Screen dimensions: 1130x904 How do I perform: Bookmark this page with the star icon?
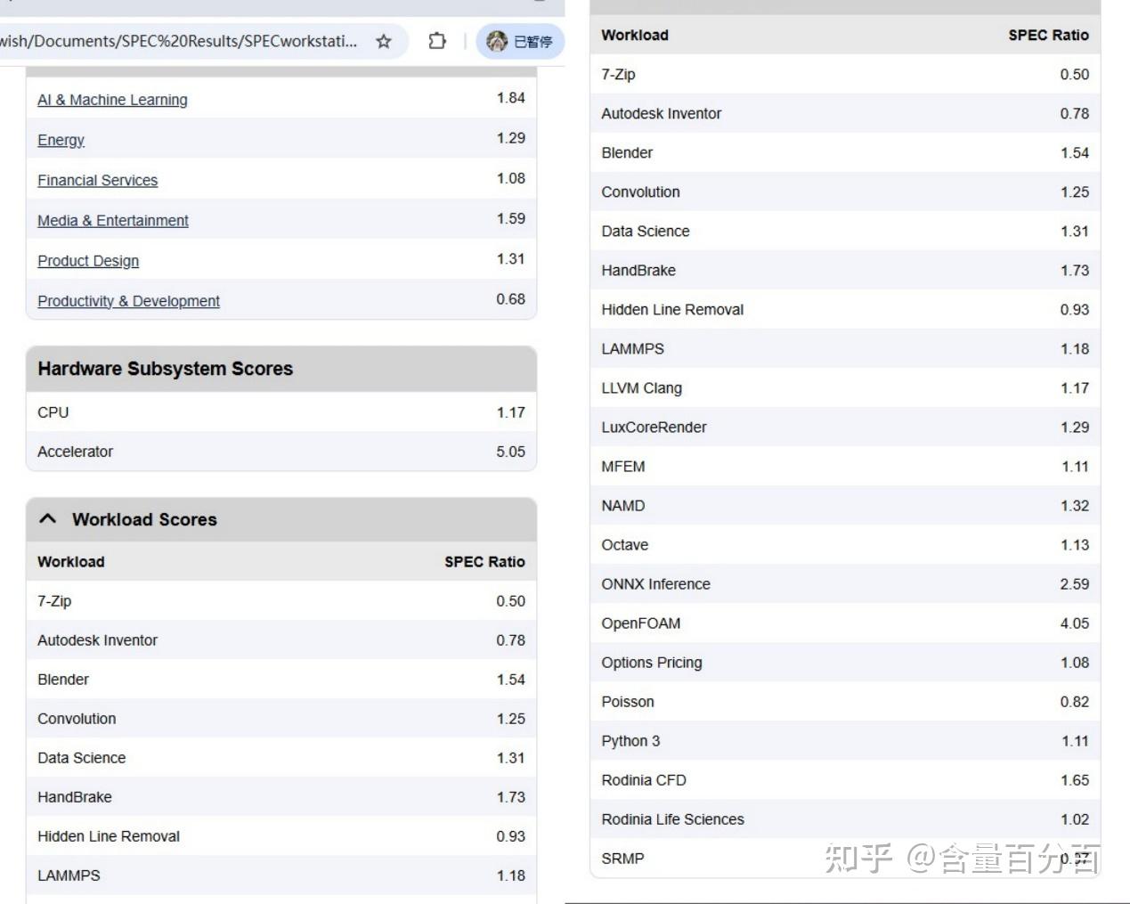384,41
